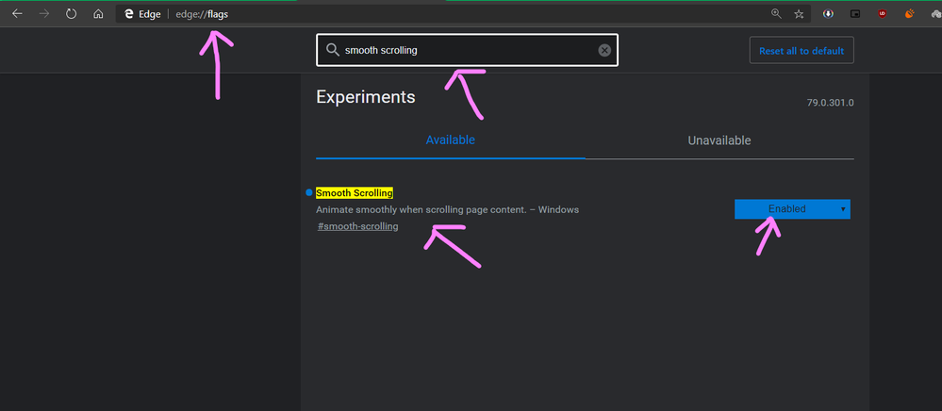Click the forward navigation arrow
This screenshot has height=411, width=942.
coord(44,14)
